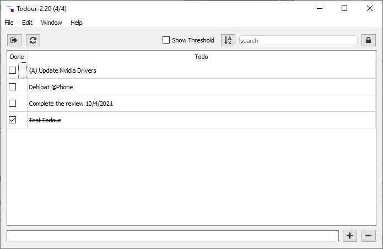Open the Window menu
The image size is (383, 249).
point(51,23)
